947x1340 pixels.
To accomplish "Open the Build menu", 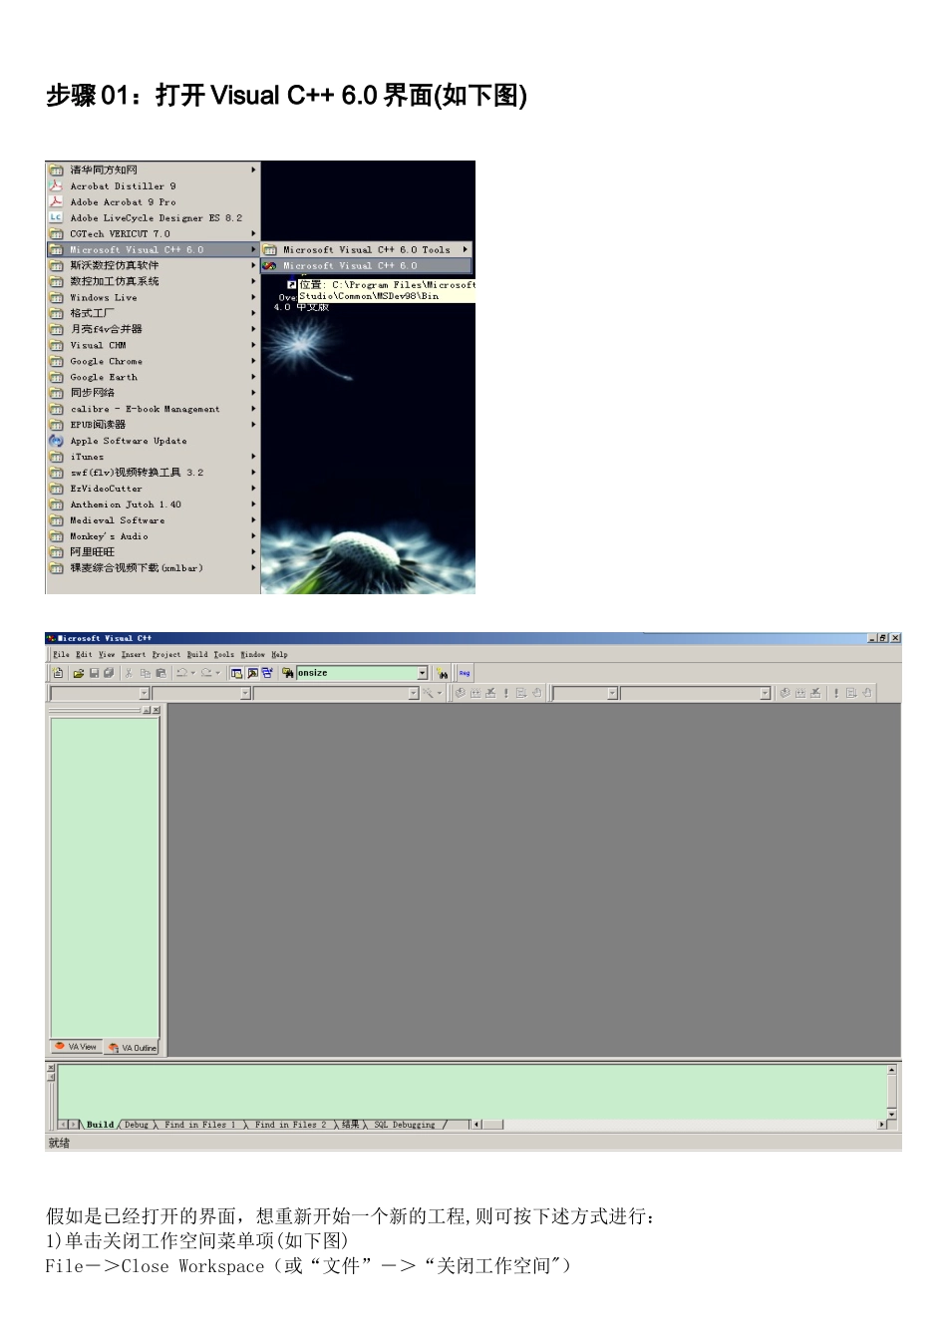I will 197,655.
